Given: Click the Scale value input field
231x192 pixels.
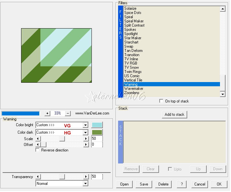Looking at the screenshot, I should point(97,139).
